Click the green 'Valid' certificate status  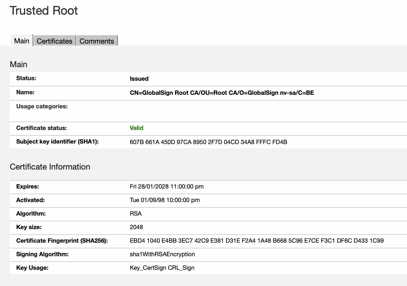[x=137, y=128]
